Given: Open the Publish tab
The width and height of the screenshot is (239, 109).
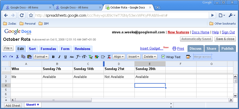Looking at the screenshot, I should (x=228, y=48).
